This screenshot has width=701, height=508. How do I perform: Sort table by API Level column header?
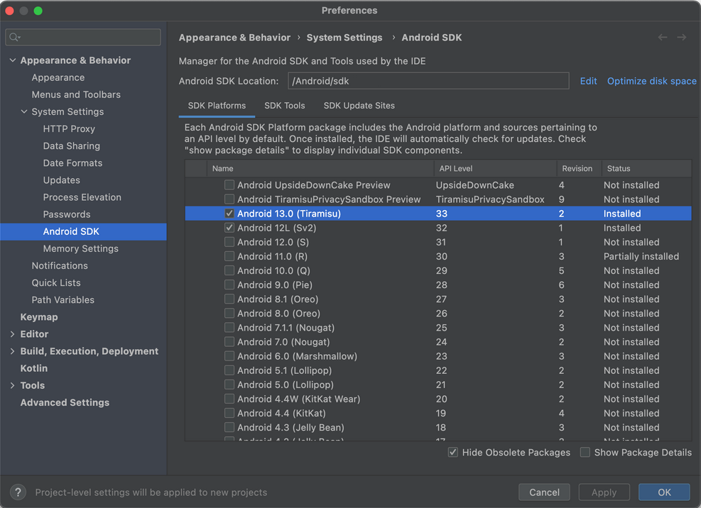[495, 168]
